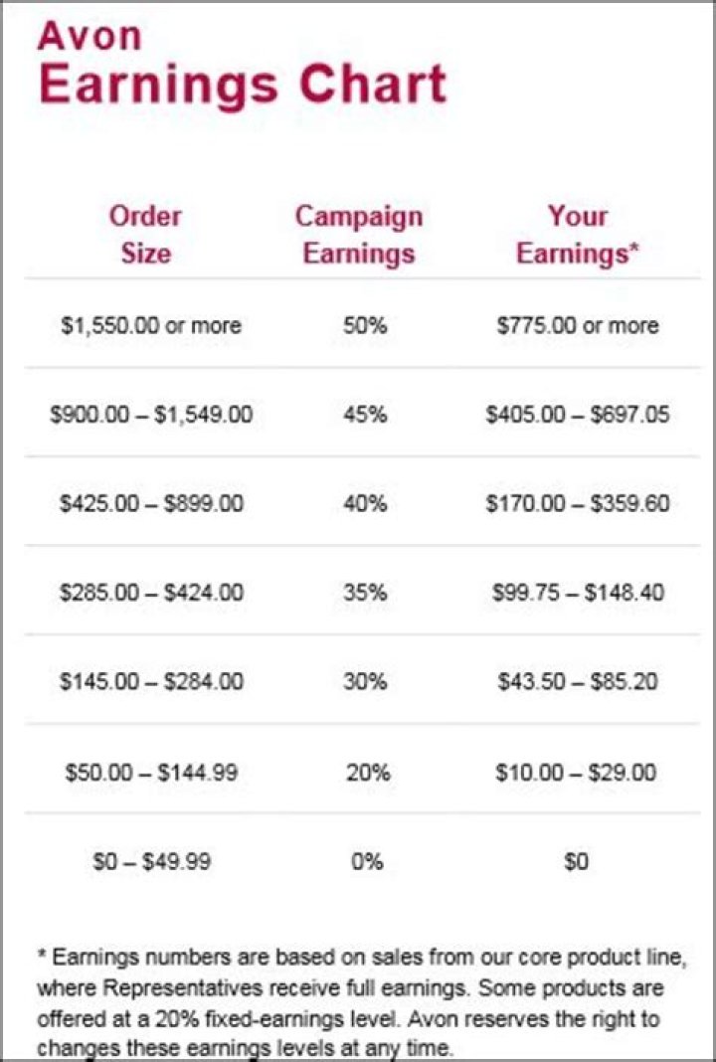716x1062 pixels.
Task: Click the $99.75 – $148.40 earnings cell
Action: 578,593
